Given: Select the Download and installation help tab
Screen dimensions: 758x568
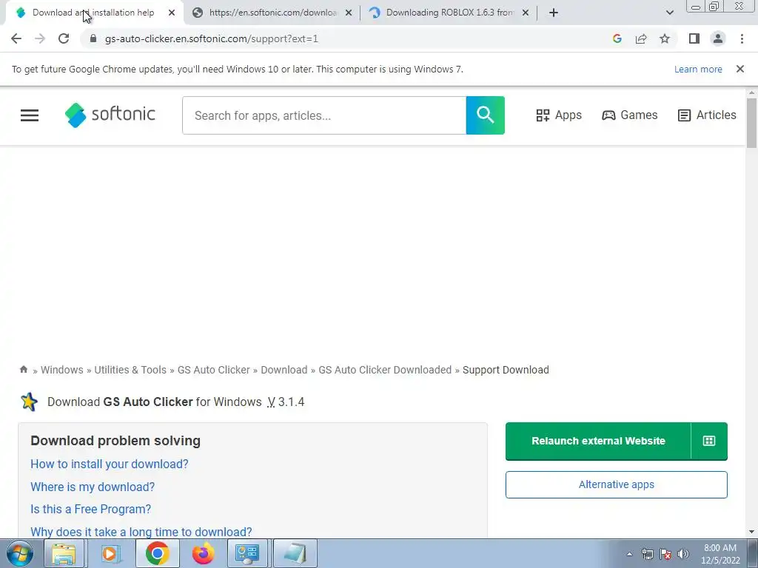Looking at the screenshot, I should point(93,13).
